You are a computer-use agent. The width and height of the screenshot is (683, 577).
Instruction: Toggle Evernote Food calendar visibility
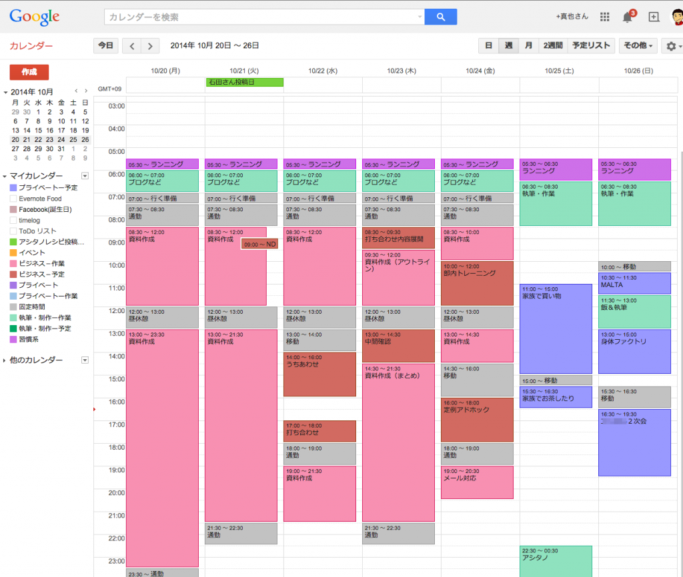(x=13, y=199)
